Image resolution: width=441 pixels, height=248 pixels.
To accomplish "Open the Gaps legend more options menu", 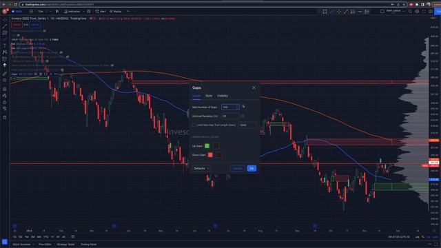I will click(x=56, y=74).
